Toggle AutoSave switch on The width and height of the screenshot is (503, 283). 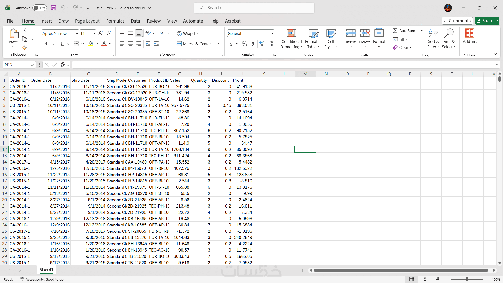40,8
